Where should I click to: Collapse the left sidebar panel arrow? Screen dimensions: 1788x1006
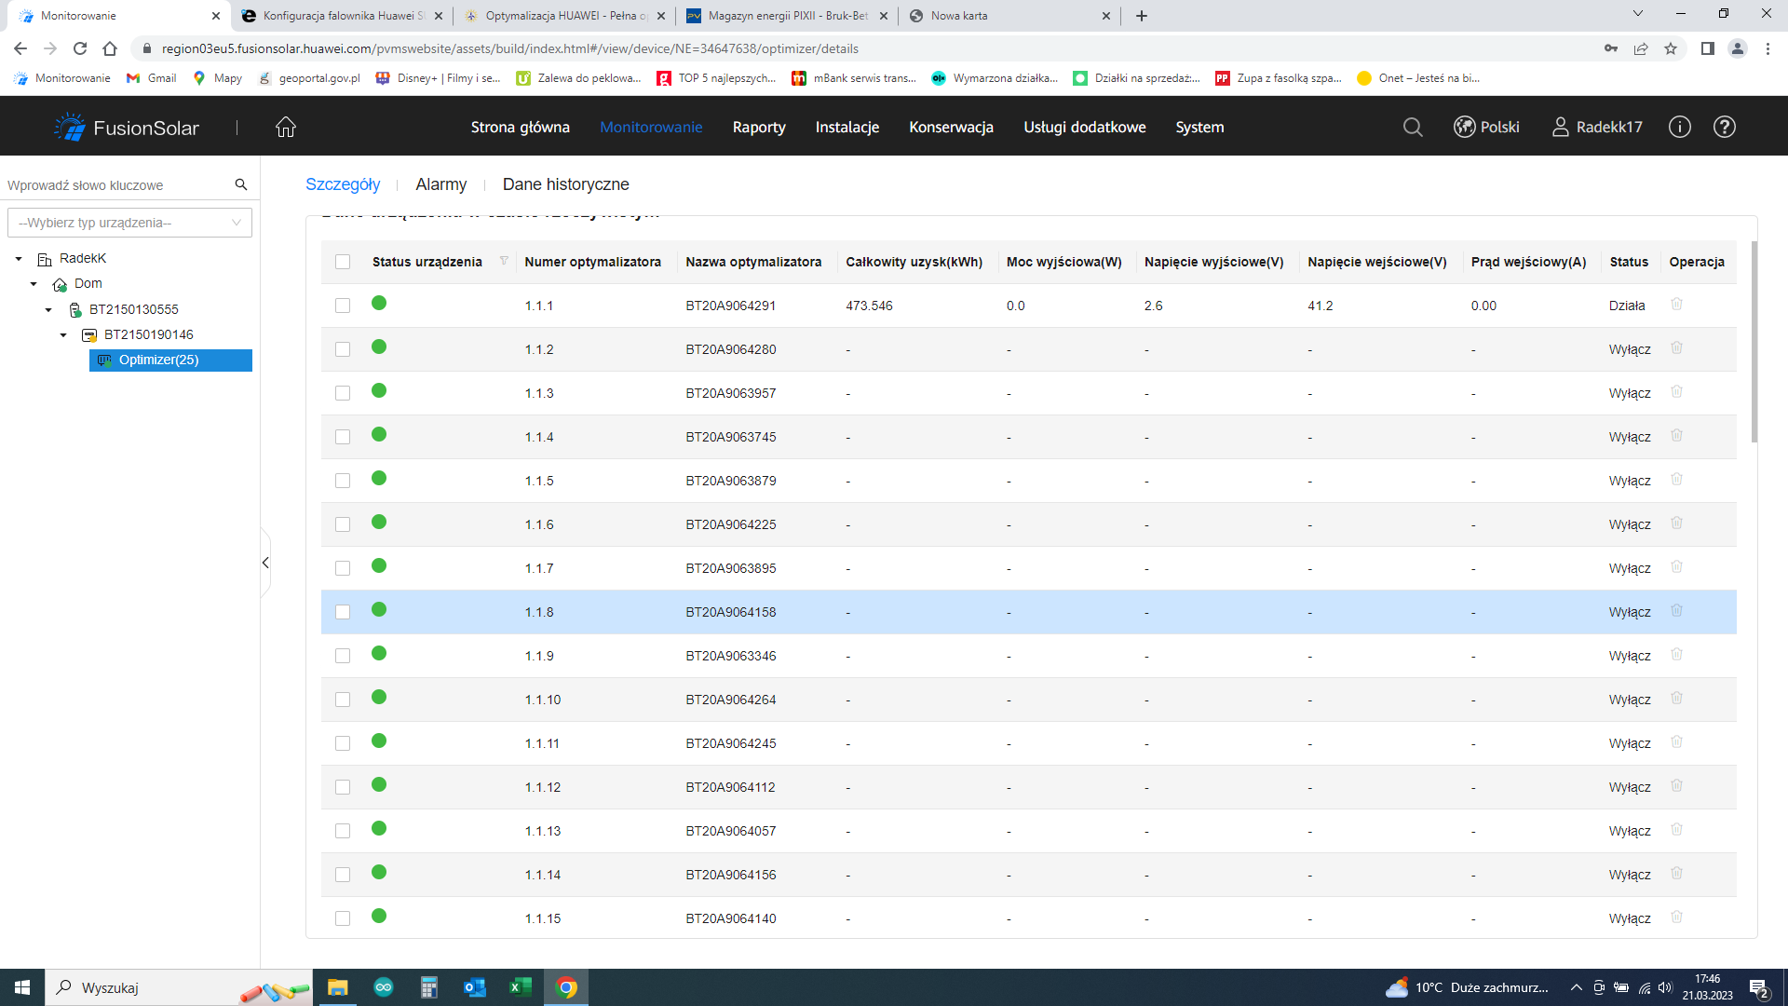tap(265, 563)
